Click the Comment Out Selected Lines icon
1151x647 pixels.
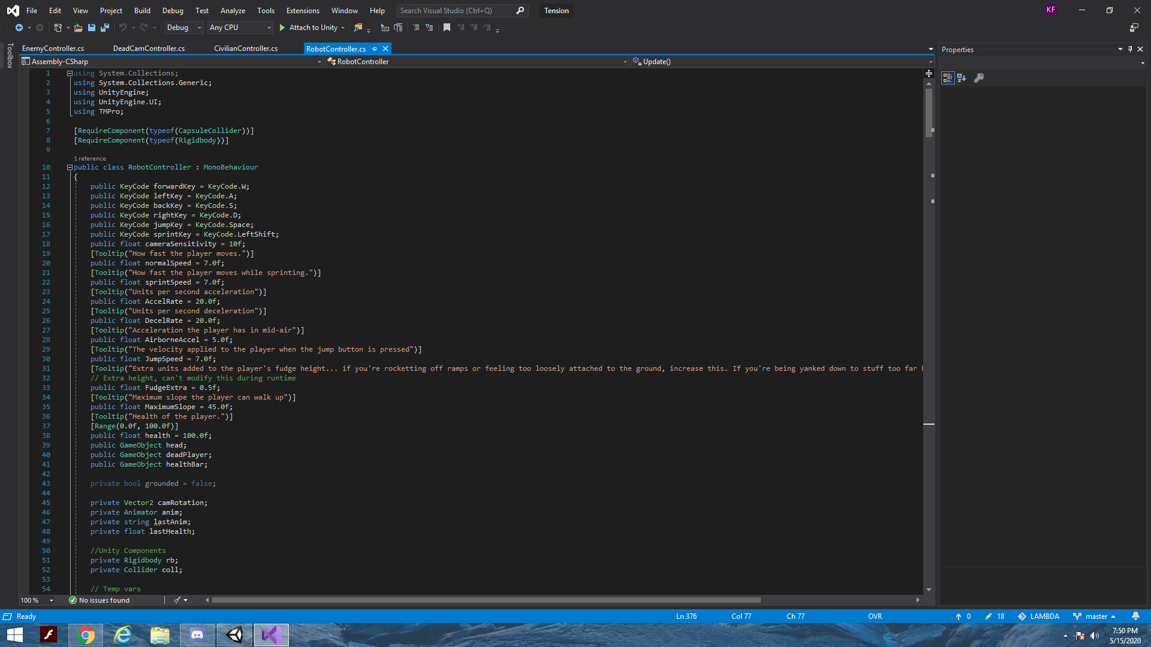pos(416,28)
